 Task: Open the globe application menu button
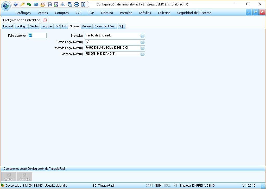pos(6,6)
